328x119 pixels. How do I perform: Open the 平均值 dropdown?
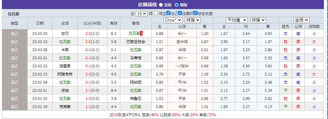coord(237,20)
